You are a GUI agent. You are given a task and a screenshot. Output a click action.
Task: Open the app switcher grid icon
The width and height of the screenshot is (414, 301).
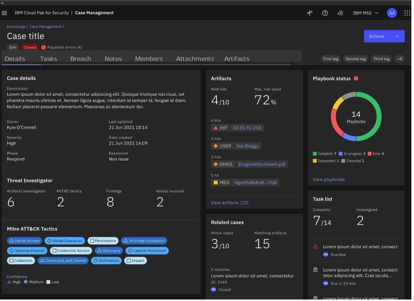tap(407, 12)
